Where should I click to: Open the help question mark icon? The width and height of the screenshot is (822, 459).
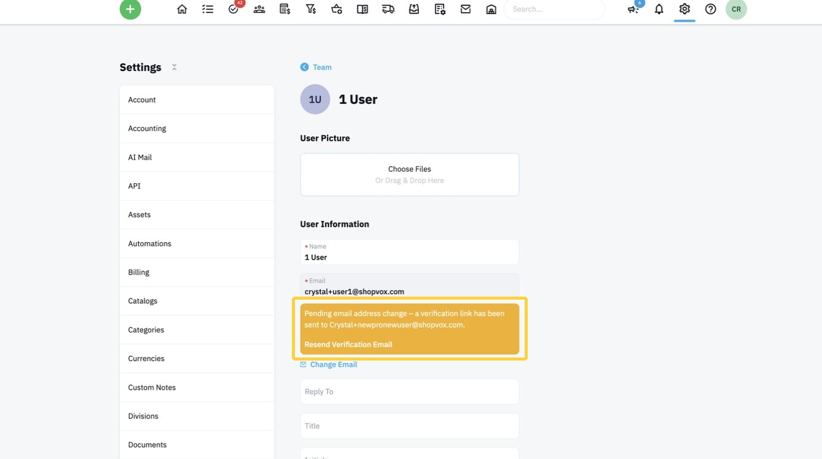tap(710, 9)
